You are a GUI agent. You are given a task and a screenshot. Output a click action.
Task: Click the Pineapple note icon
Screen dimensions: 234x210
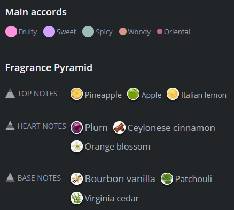point(76,94)
